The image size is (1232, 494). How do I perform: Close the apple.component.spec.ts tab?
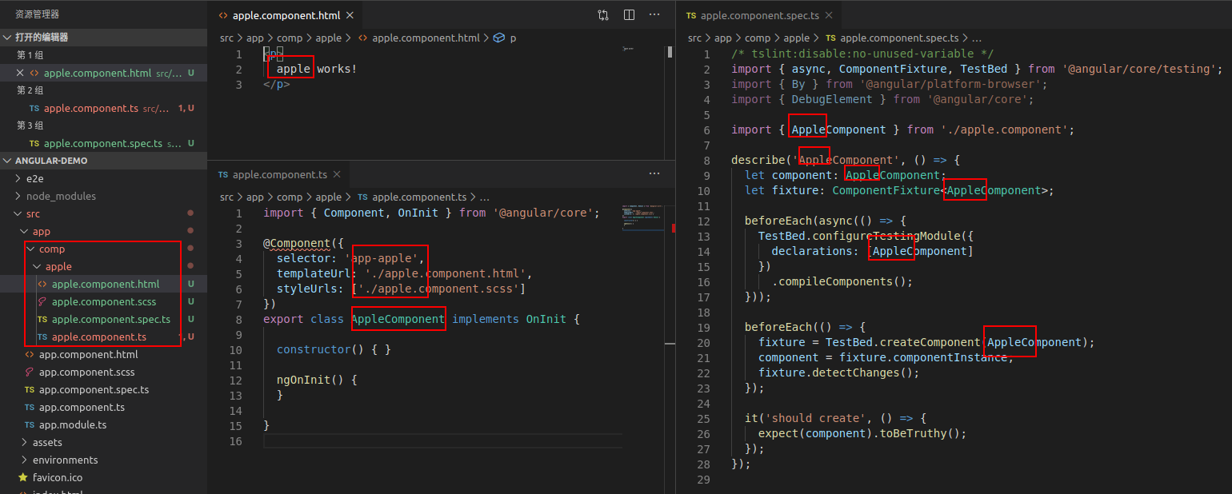click(x=829, y=15)
